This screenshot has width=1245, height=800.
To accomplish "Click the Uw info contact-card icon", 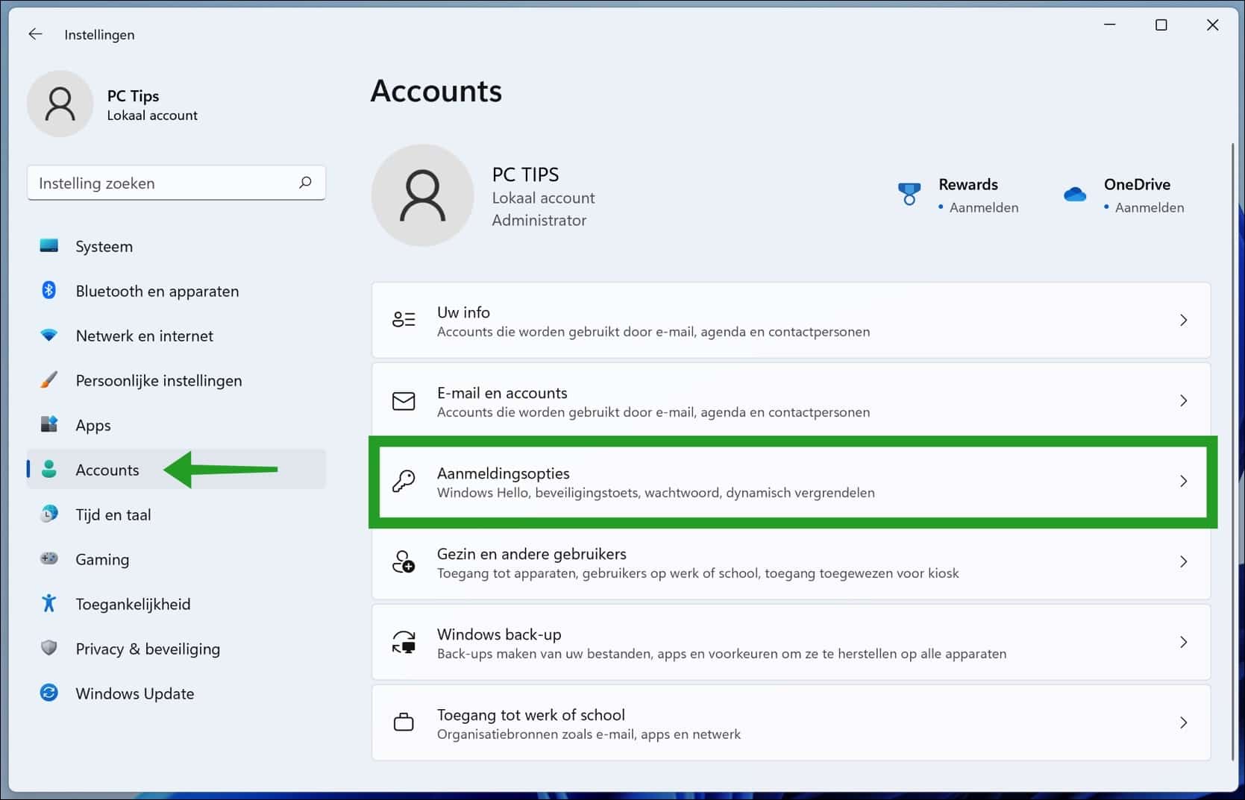I will point(404,320).
